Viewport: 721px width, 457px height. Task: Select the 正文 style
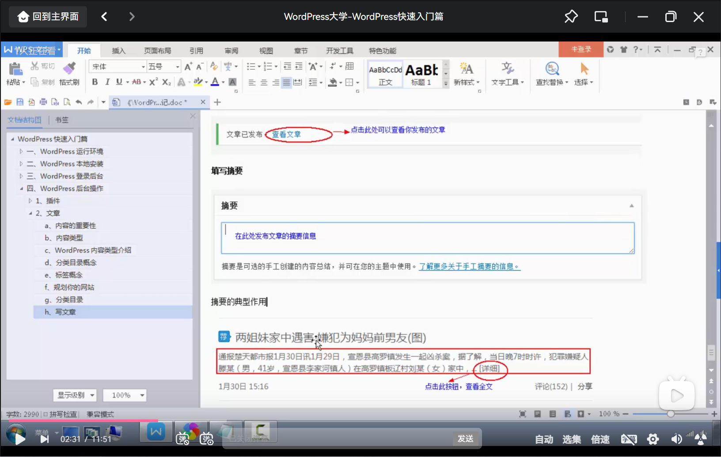point(385,75)
